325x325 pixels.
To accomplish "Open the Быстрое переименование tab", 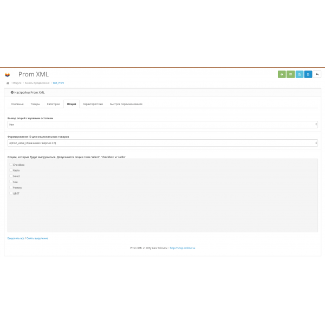I will [126, 104].
